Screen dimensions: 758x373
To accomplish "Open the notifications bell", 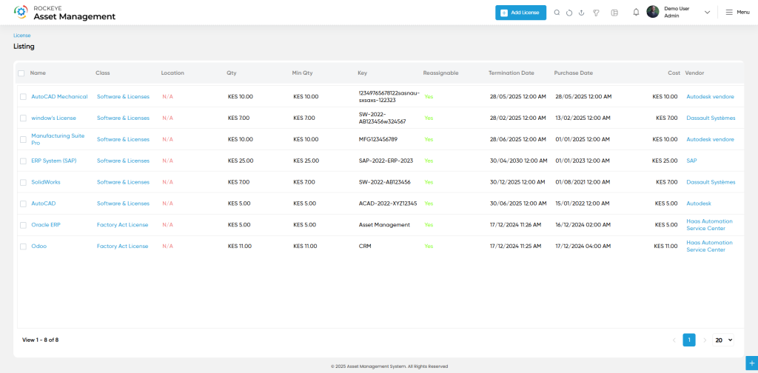I will (x=636, y=12).
